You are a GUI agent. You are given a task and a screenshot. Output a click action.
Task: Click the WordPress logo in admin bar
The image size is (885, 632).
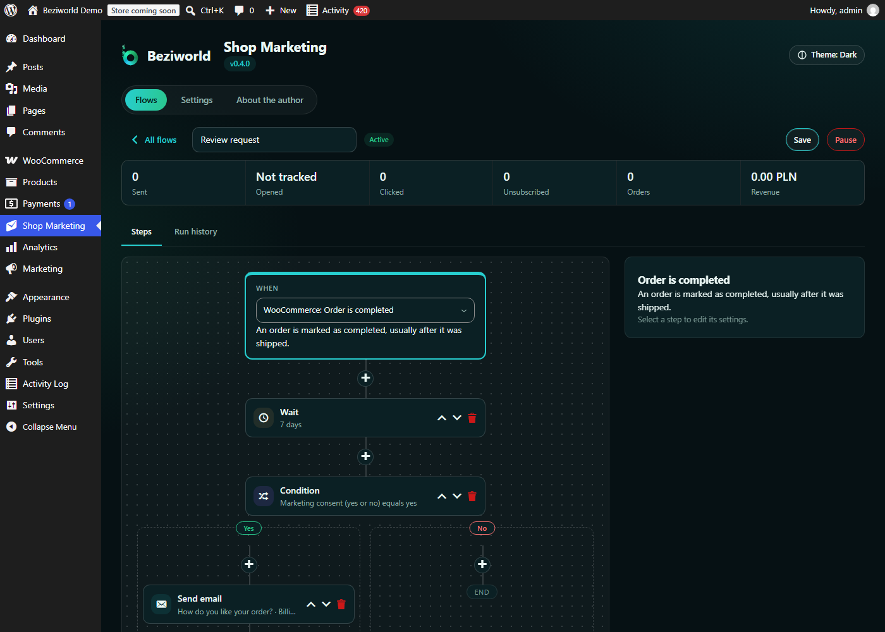[11, 10]
